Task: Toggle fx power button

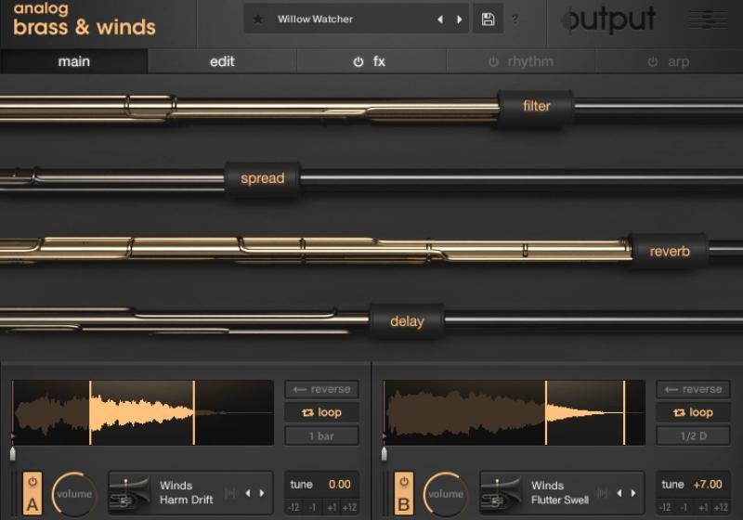Action: click(x=358, y=61)
